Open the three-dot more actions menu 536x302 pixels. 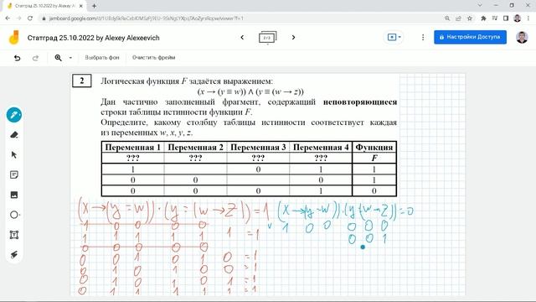pos(423,37)
